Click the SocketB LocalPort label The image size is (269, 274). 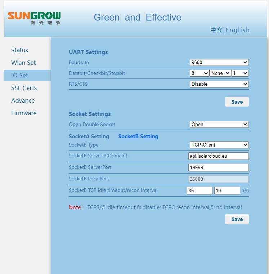tap(89, 179)
